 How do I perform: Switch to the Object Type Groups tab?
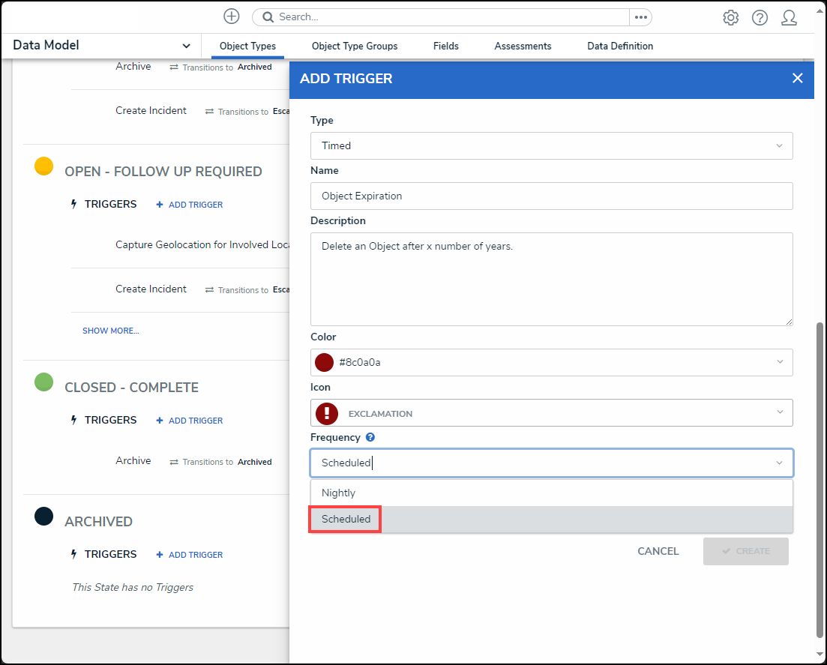pos(355,46)
